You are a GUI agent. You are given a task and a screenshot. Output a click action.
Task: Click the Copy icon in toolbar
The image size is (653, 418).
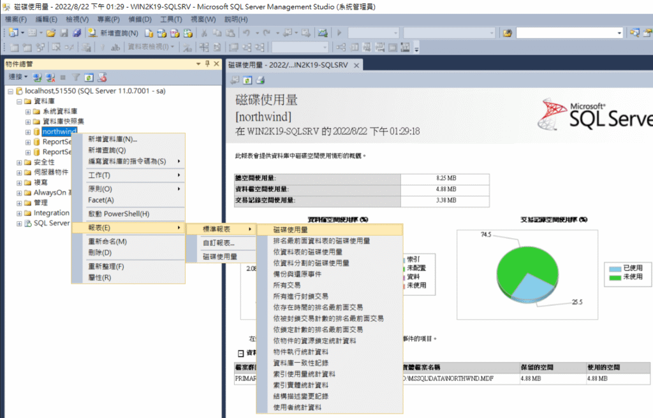point(217,33)
